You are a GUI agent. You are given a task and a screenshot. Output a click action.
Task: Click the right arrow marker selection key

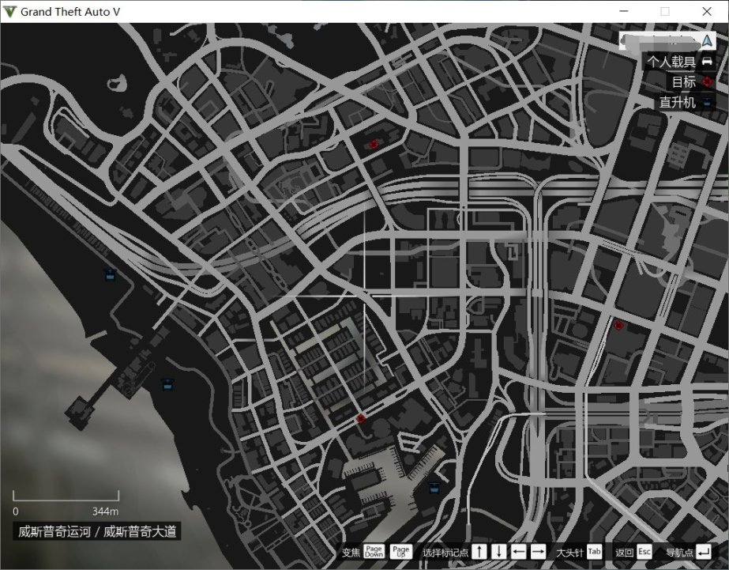[x=538, y=552]
